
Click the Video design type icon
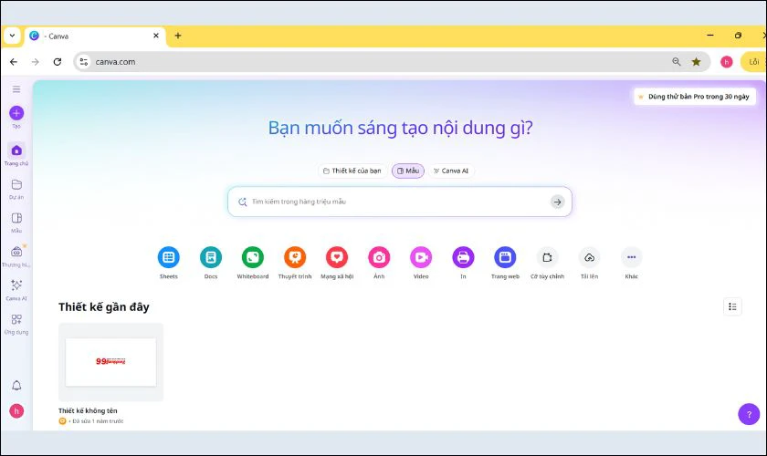[x=421, y=257]
